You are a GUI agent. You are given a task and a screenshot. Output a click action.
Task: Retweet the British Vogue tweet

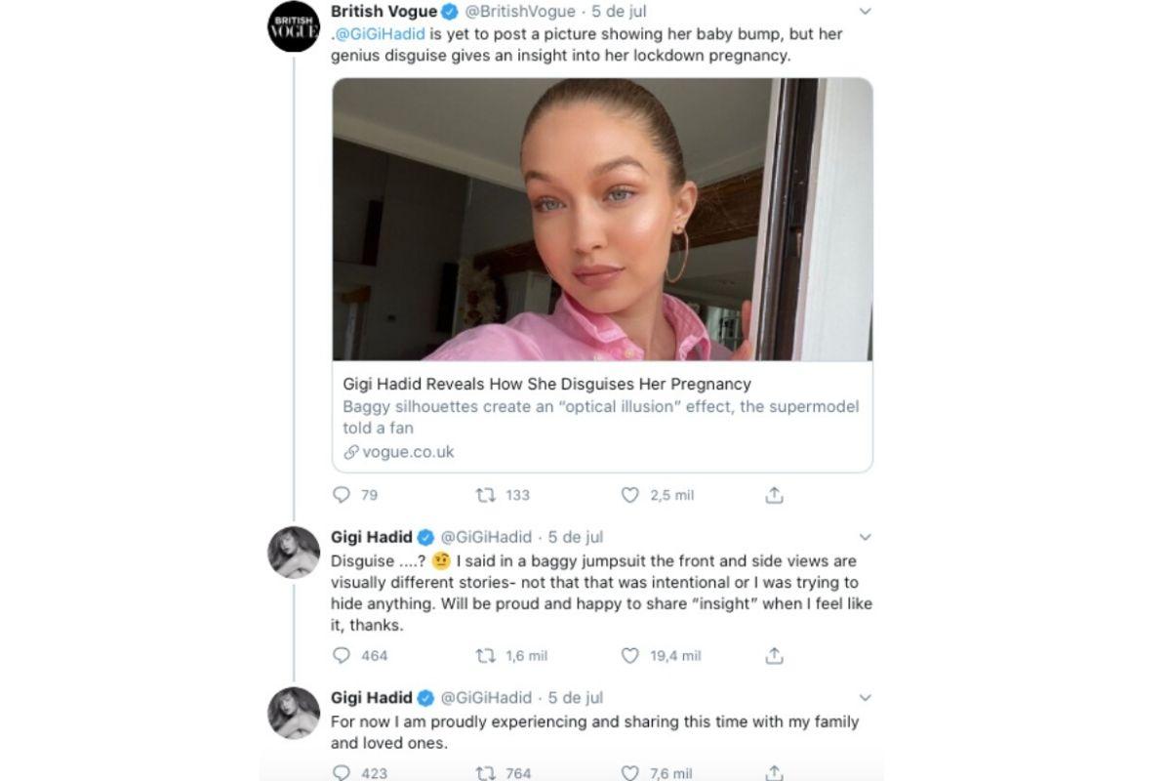click(485, 495)
